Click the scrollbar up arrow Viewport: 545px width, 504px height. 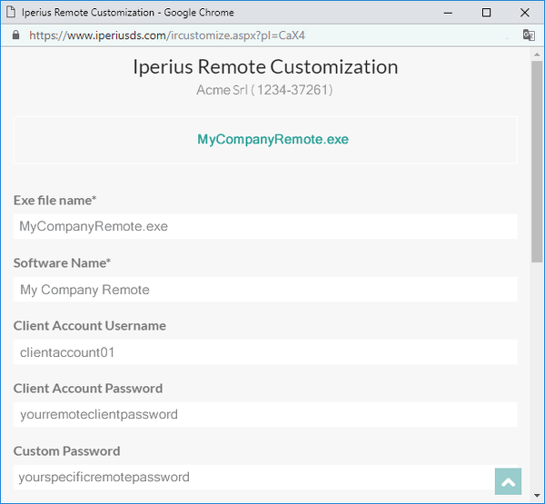tap(537, 54)
